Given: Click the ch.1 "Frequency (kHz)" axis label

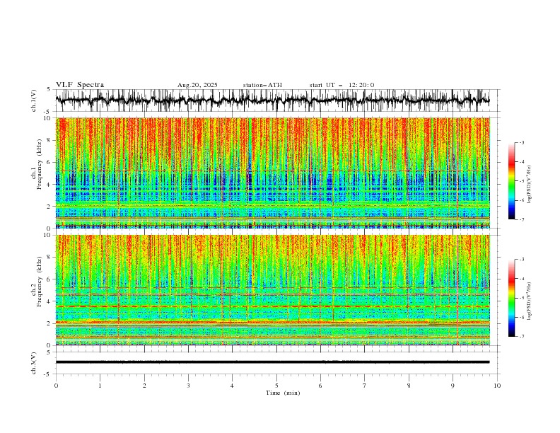Looking at the screenshot, I should tap(40, 165).
